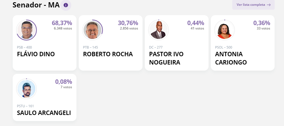Image resolution: width=284 pixels, height=126 pixels.
Task: Click Pastor Ivo Nogueira's photo
Action: 159,30
